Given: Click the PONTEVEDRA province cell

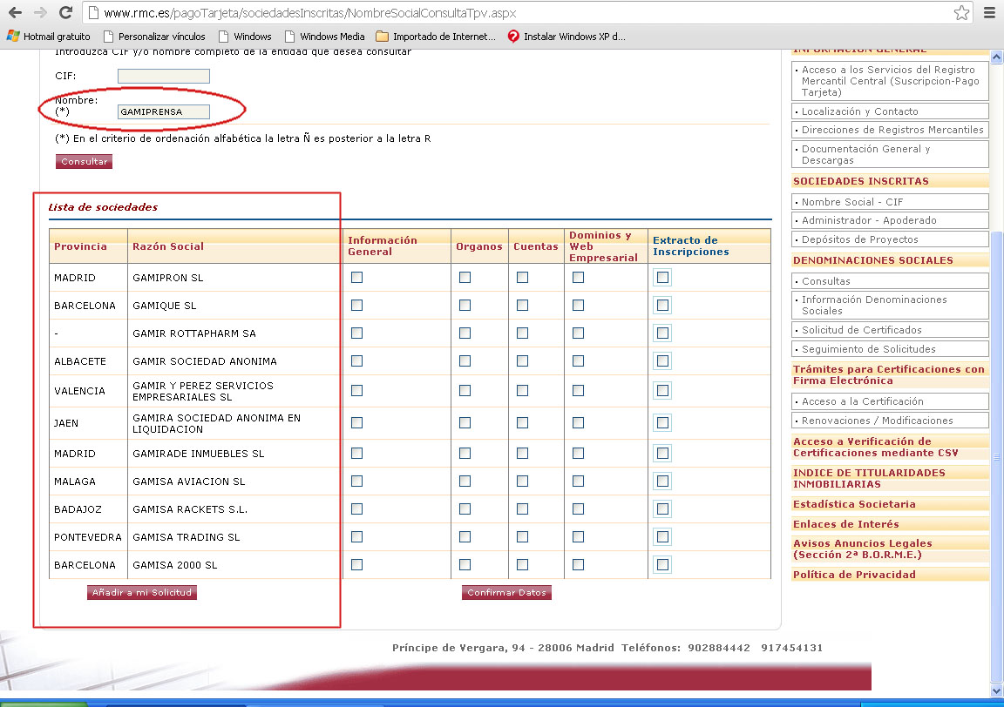Looking at the screenshot, I should tap(88, 537).
